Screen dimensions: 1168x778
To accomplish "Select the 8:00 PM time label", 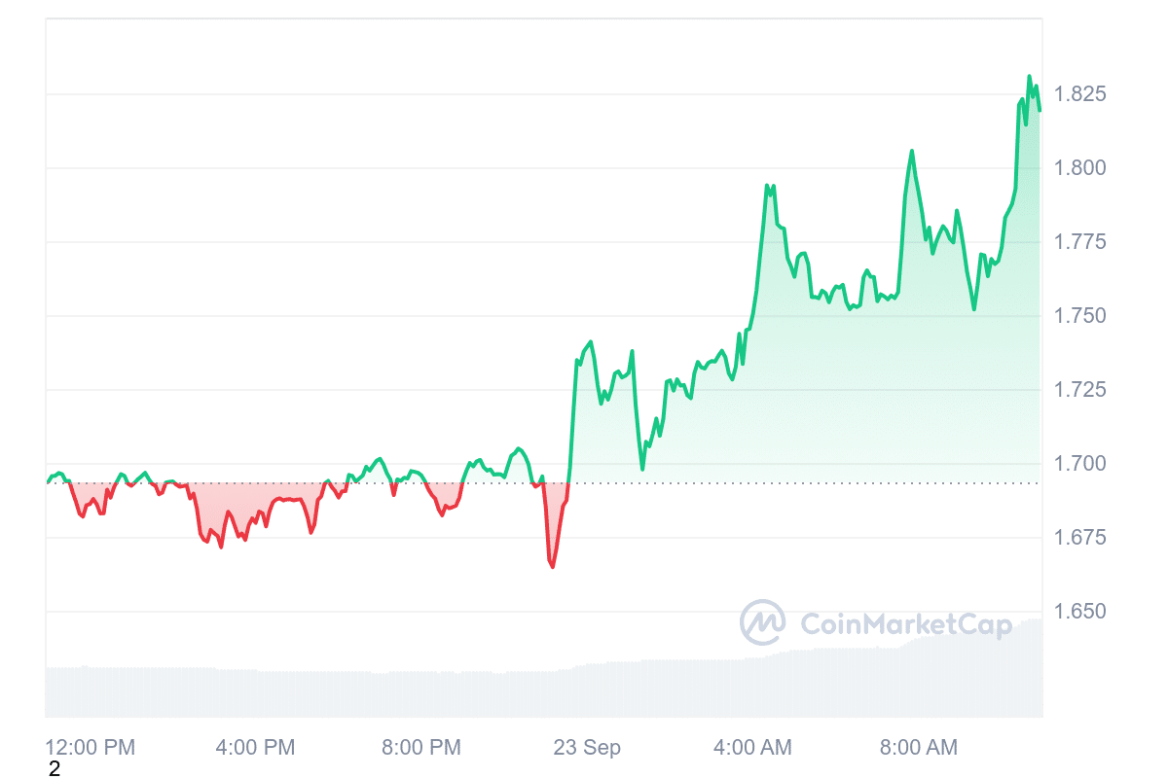I will point(421,748).
